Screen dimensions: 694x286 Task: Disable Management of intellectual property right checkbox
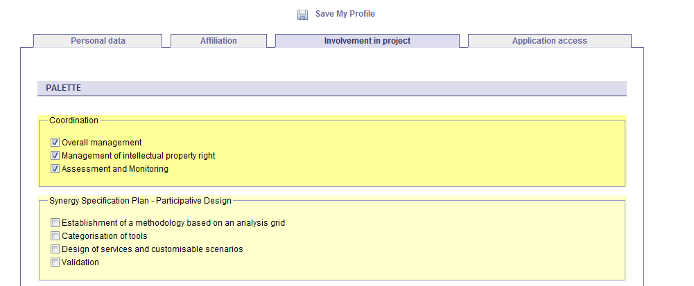(55, 156)
